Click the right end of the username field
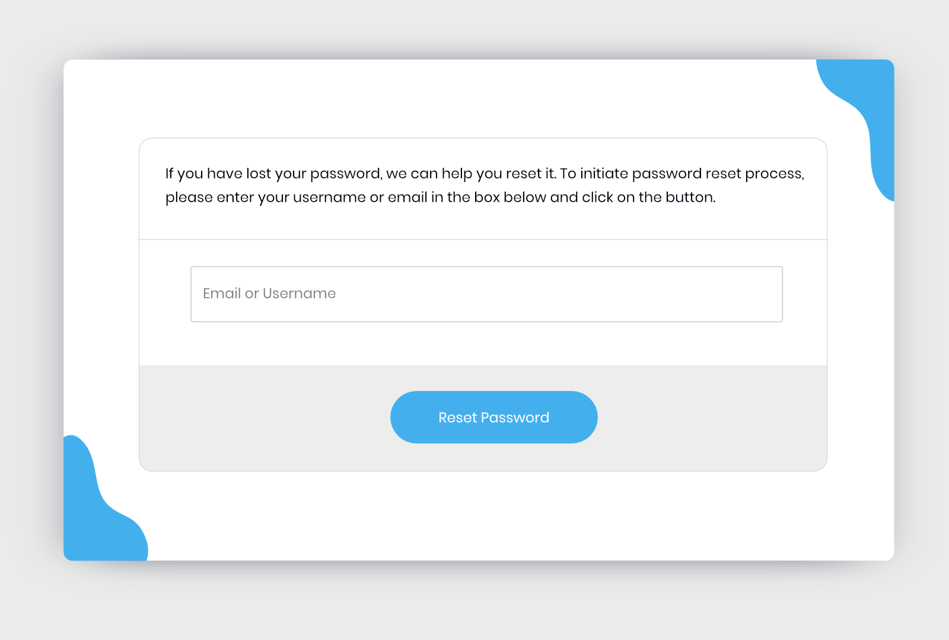The image size is (949, 640). click(x=759, y=294)
